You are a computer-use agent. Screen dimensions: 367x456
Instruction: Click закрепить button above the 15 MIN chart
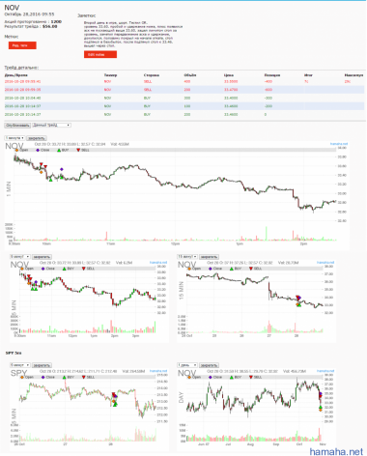point(209,257)
